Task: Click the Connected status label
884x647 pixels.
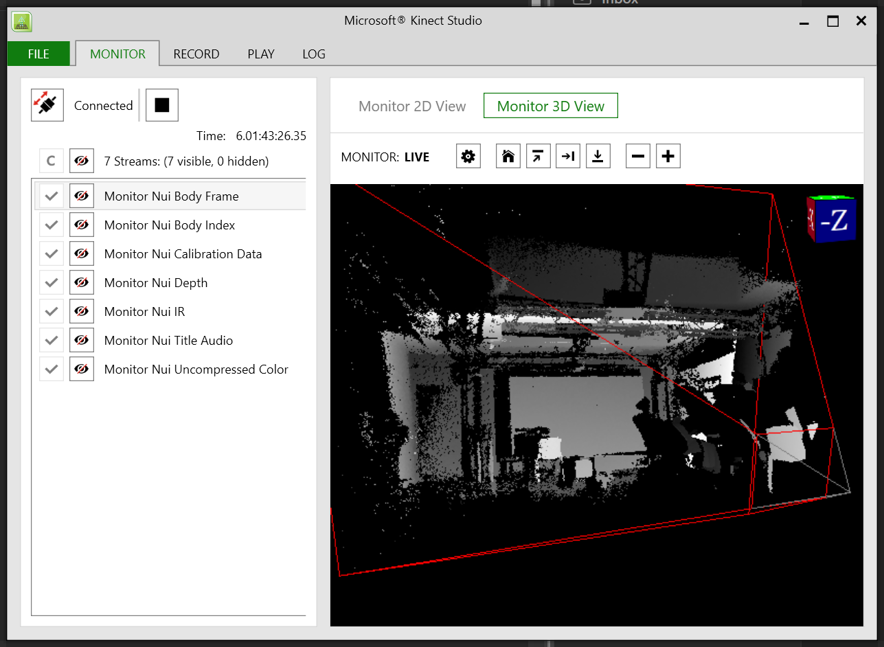Action: pyautogui.click(x=104, y=105)
